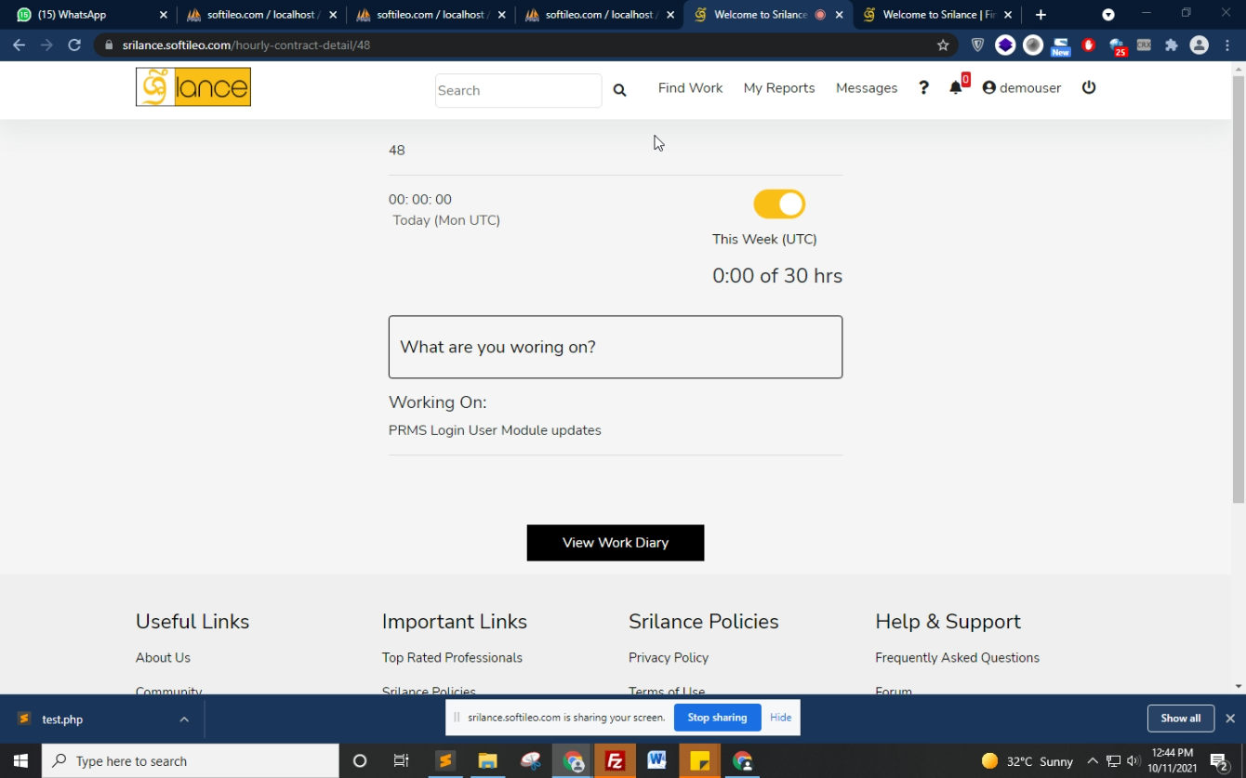This screenshot has width=1246, height=778.
Task: Click the View Work Diary button
Action: (616, 543)
